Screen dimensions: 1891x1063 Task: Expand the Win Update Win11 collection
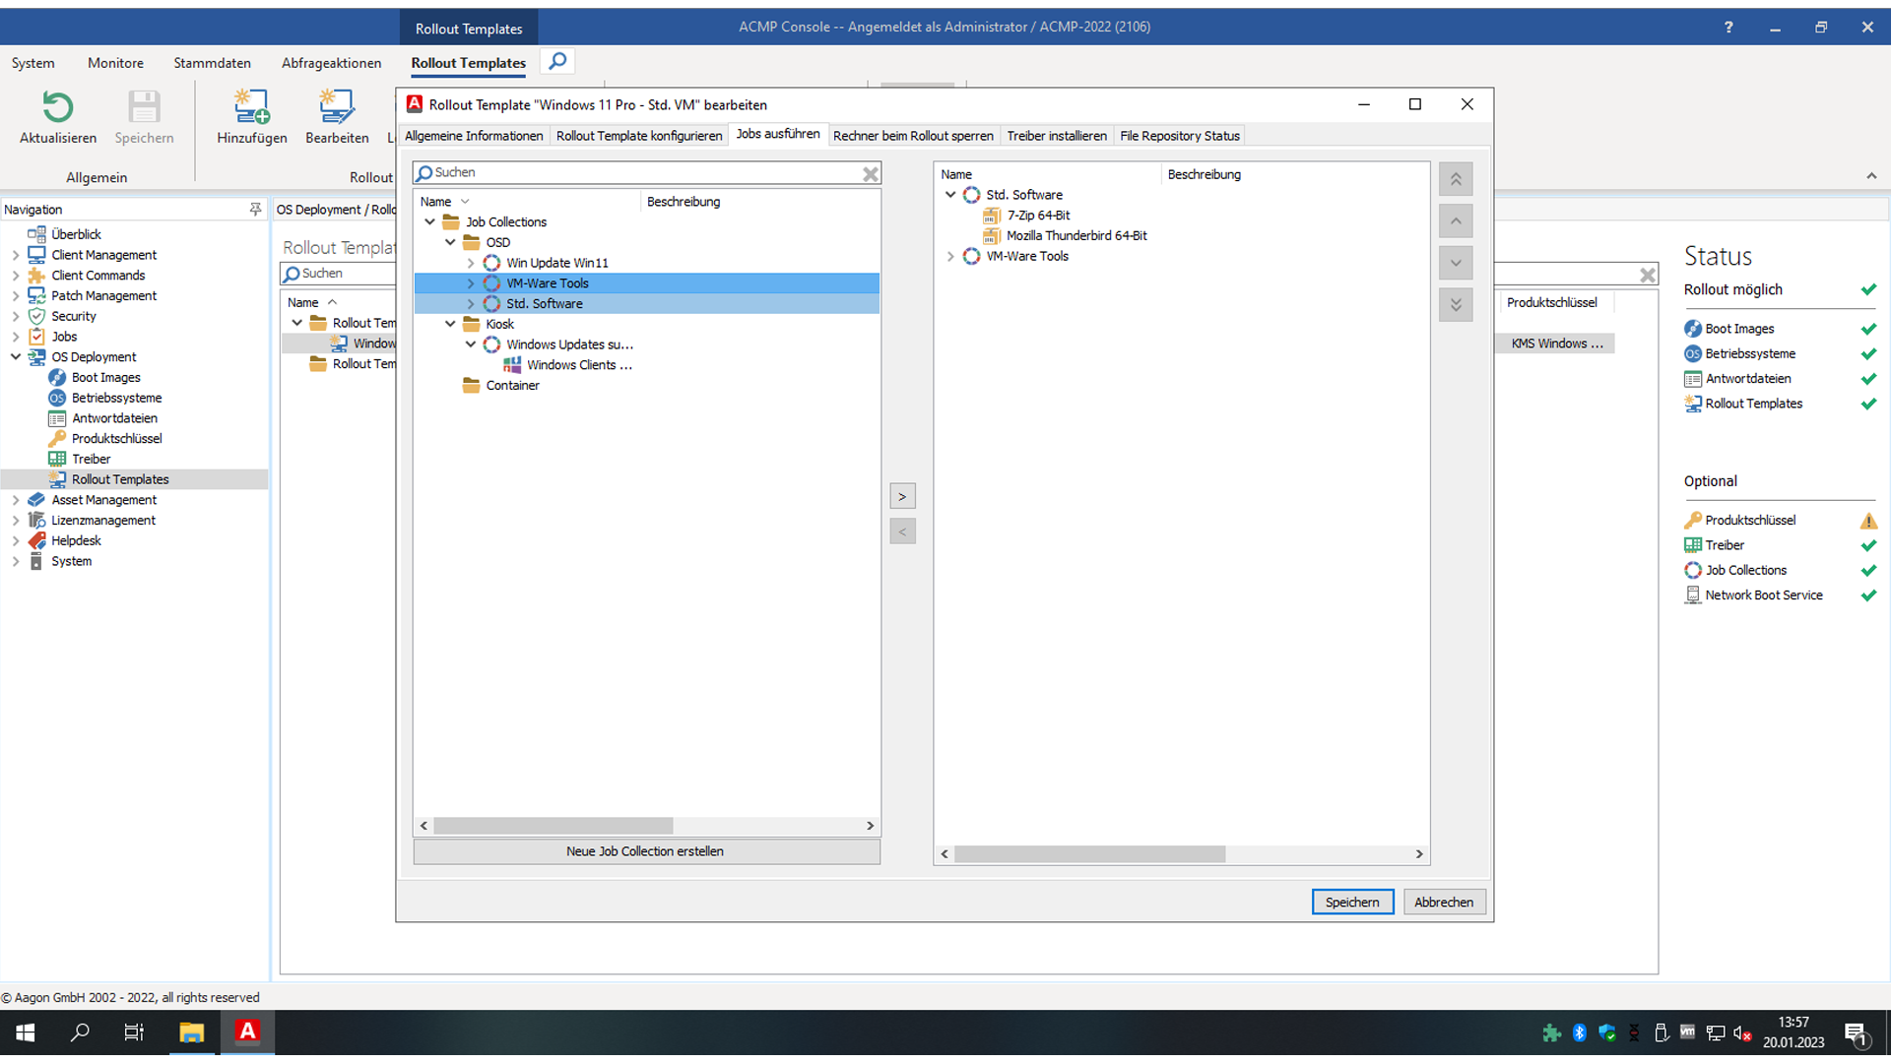click(471, 263)
